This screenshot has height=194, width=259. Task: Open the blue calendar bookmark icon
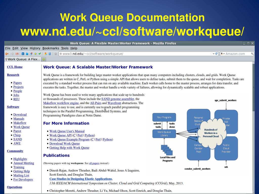click(23, 54)
